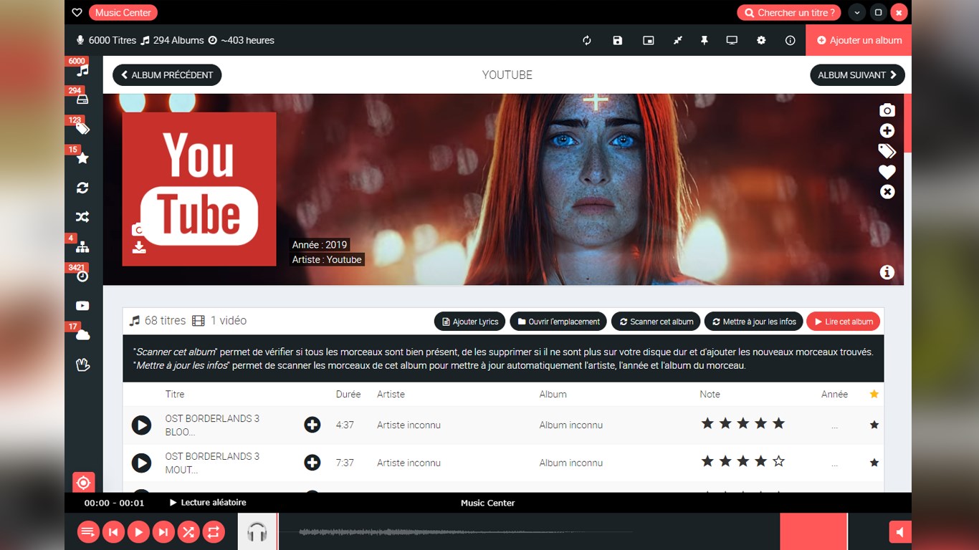Click the tags icon on album banner
The width and height of the screenshot is (979, 550).
tap(887, 151)
